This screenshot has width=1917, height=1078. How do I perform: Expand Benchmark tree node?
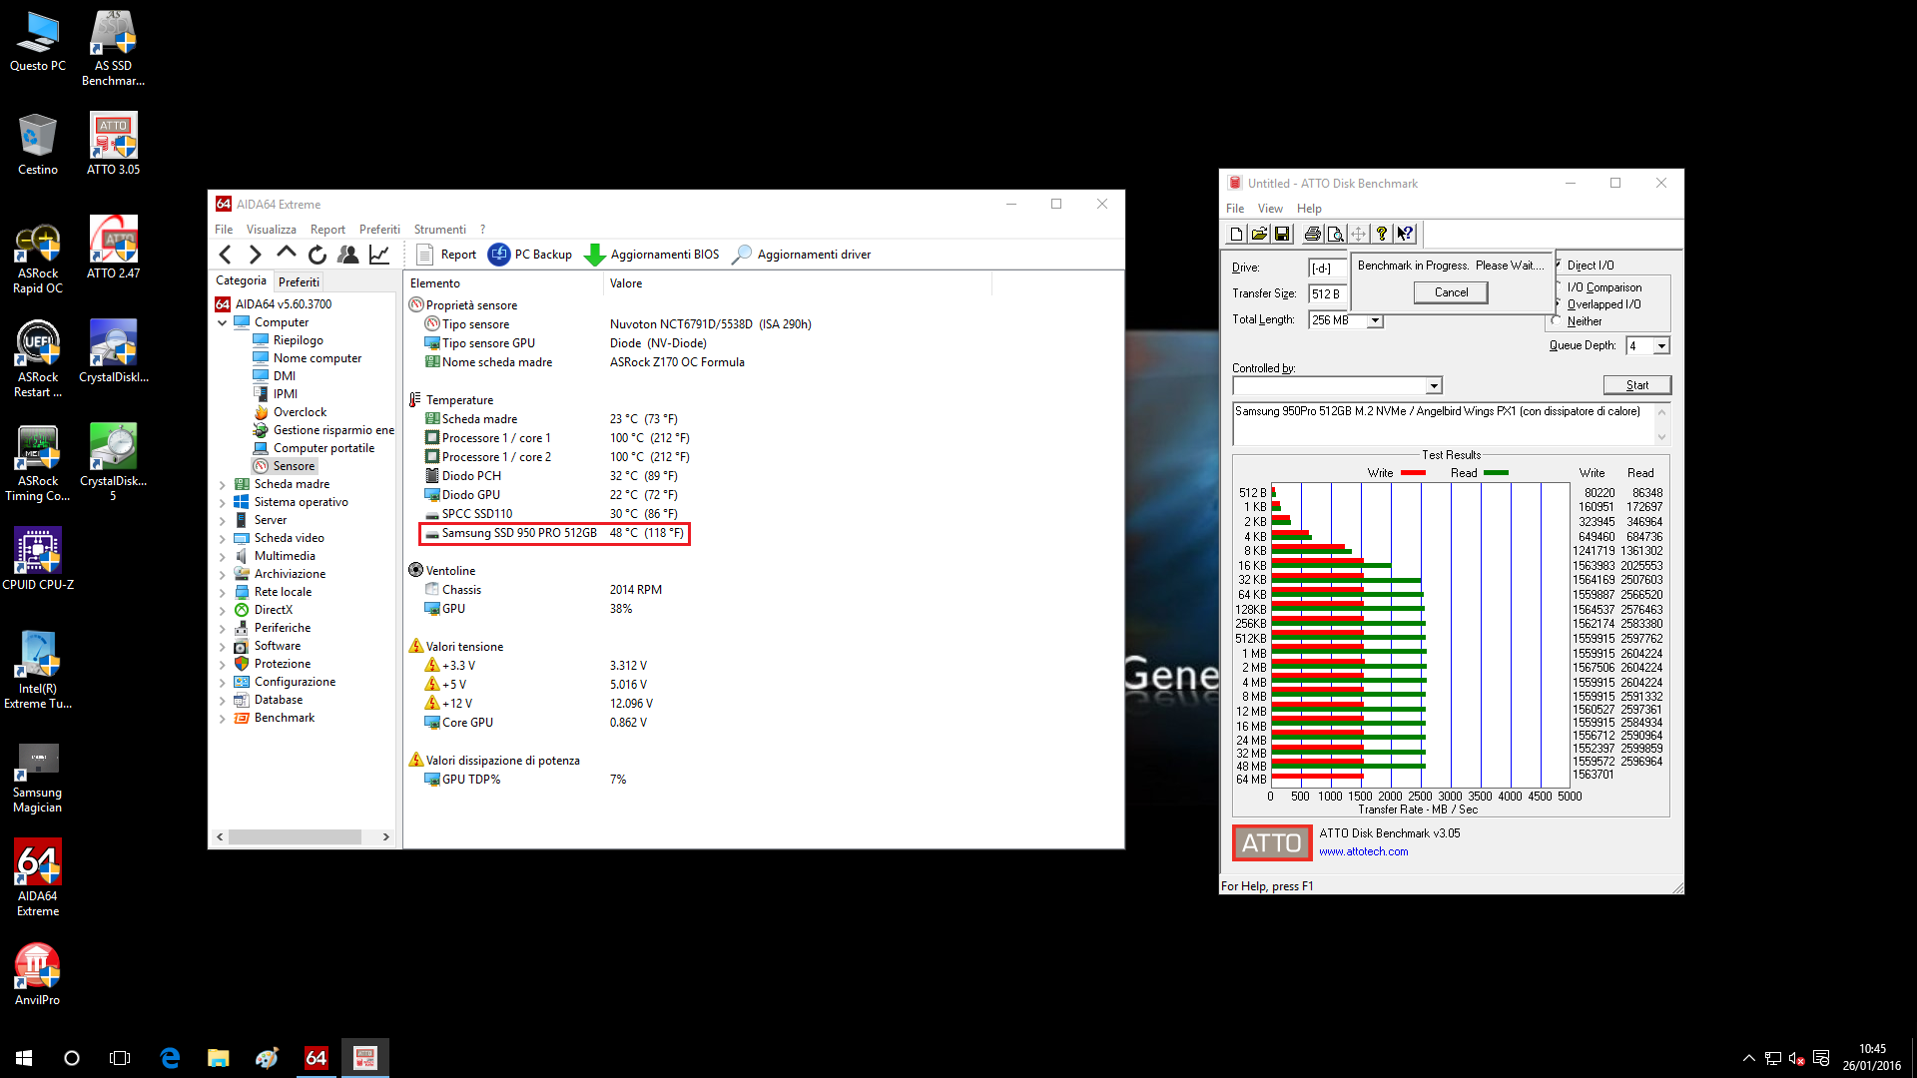point(222,718)
